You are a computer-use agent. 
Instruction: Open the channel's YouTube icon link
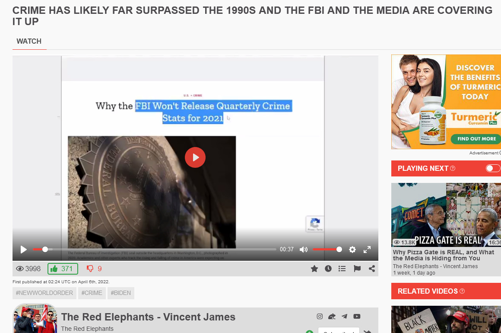[x=357, y=317]
